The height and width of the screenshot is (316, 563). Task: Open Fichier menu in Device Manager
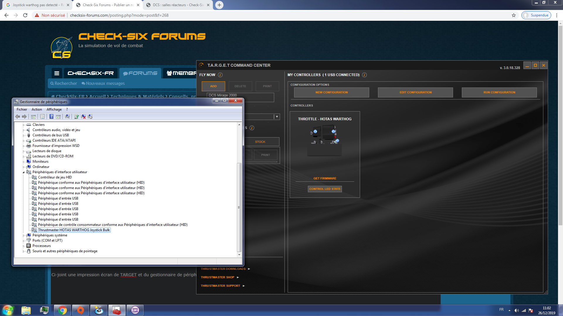click(22, 109)
